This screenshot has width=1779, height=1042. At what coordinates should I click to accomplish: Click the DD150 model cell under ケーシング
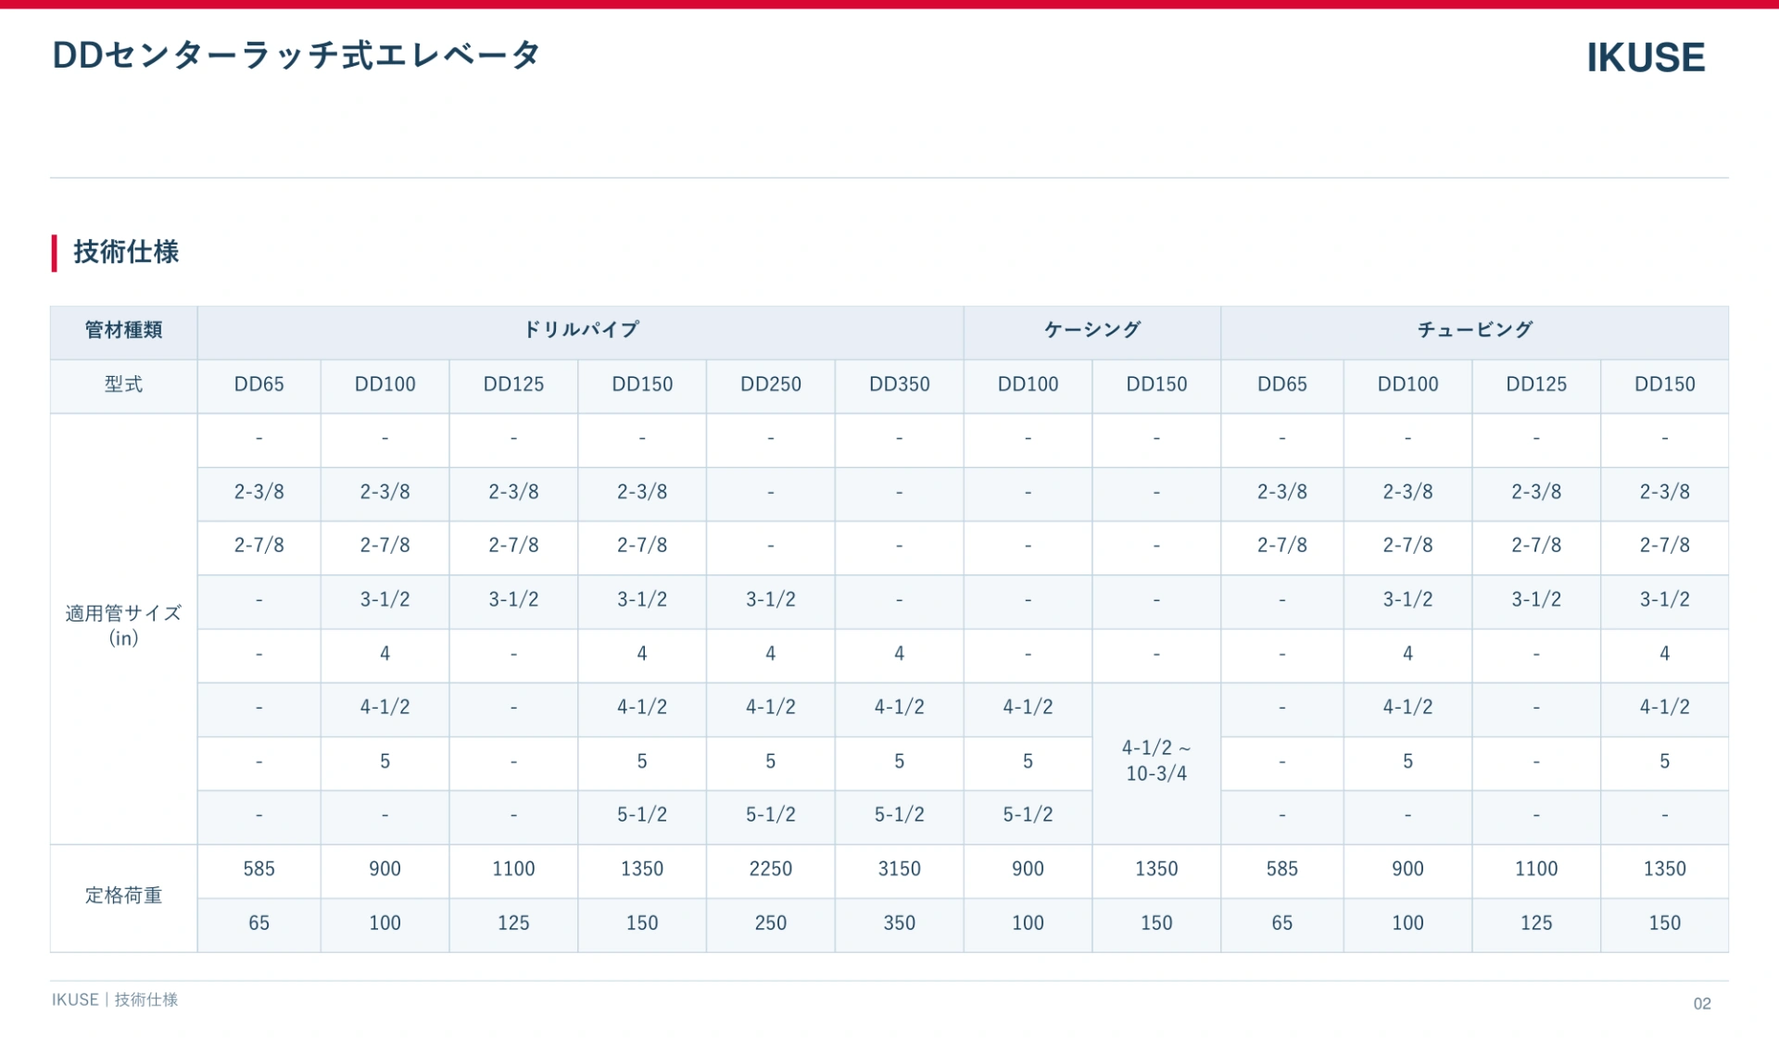click(x=1156, y=384)
